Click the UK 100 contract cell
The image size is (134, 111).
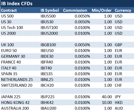pyautogui.click(x=8, y=45)
